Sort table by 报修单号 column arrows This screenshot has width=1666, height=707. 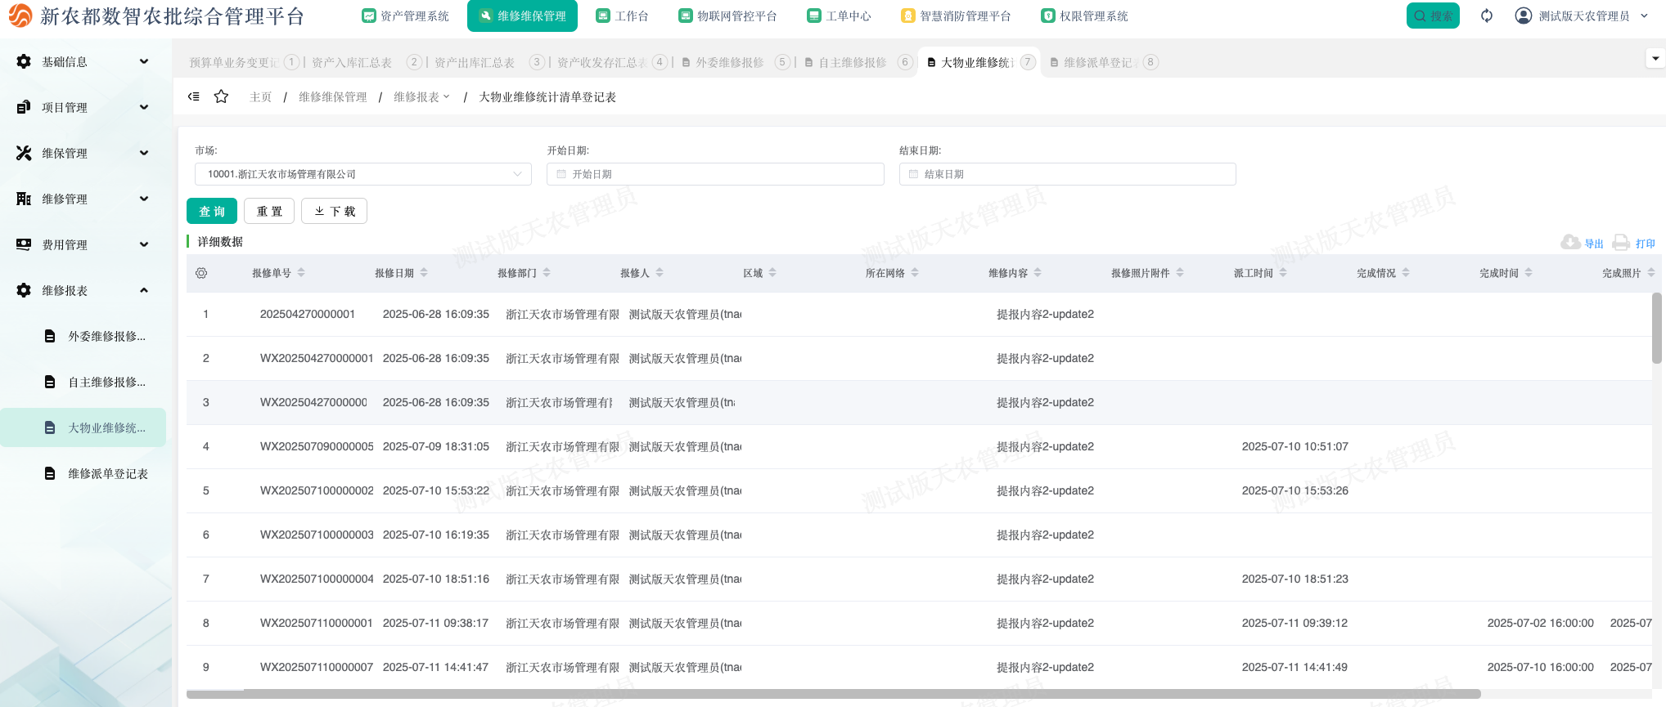(301, 273)
